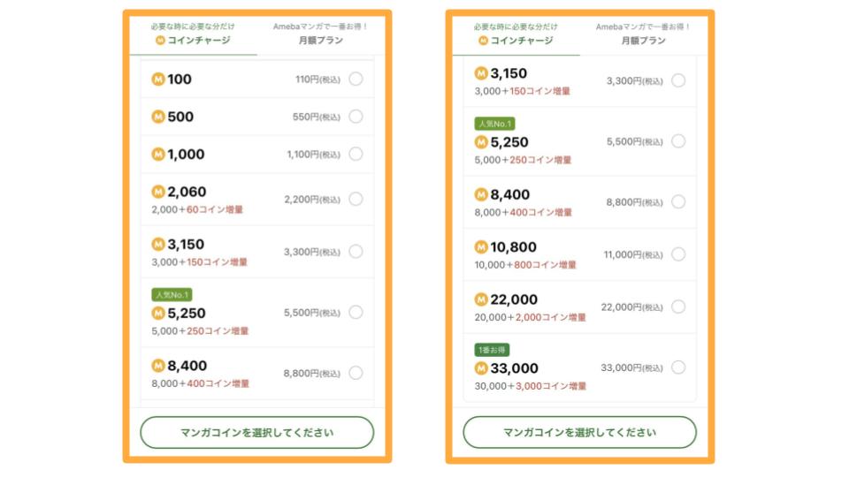Screen dimensions: 849x477
Task: Select the 2,200円 radio button
Action: [356, 199]
